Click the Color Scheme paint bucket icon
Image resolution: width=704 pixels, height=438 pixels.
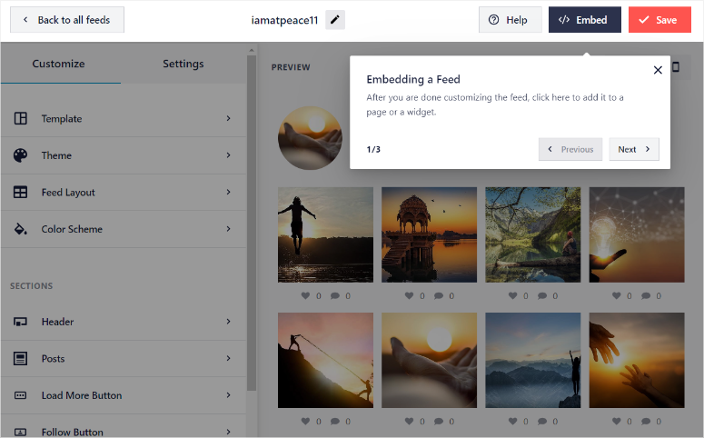click(20, 229)
